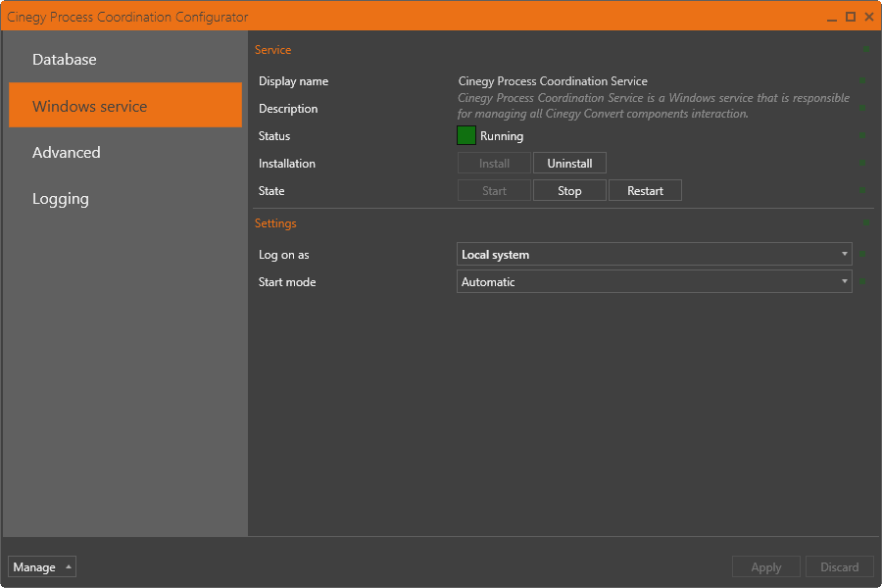
Task: Click the 'Start mode' label
Action: [x=287, y=282]
